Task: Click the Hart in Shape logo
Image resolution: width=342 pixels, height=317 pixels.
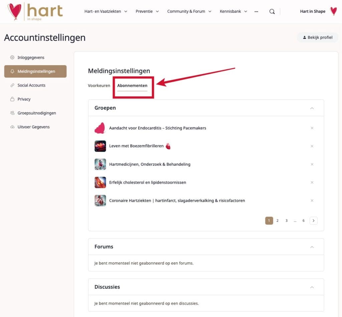Action: click(x=35, y=12)
